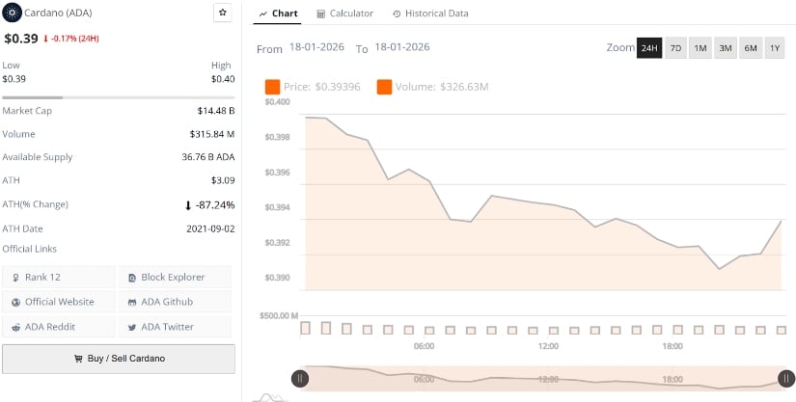Image resolution: width=796 pixels, height=402 pixels.
Task: Set zoom range to 1Y
Action: point(774,48)
